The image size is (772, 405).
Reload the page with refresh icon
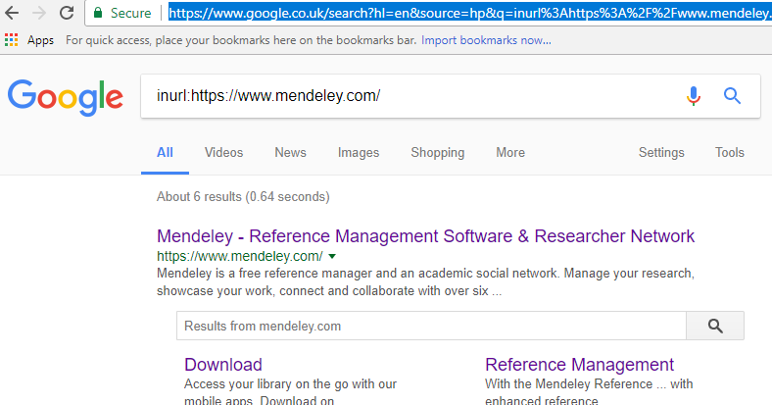(67, 13)
